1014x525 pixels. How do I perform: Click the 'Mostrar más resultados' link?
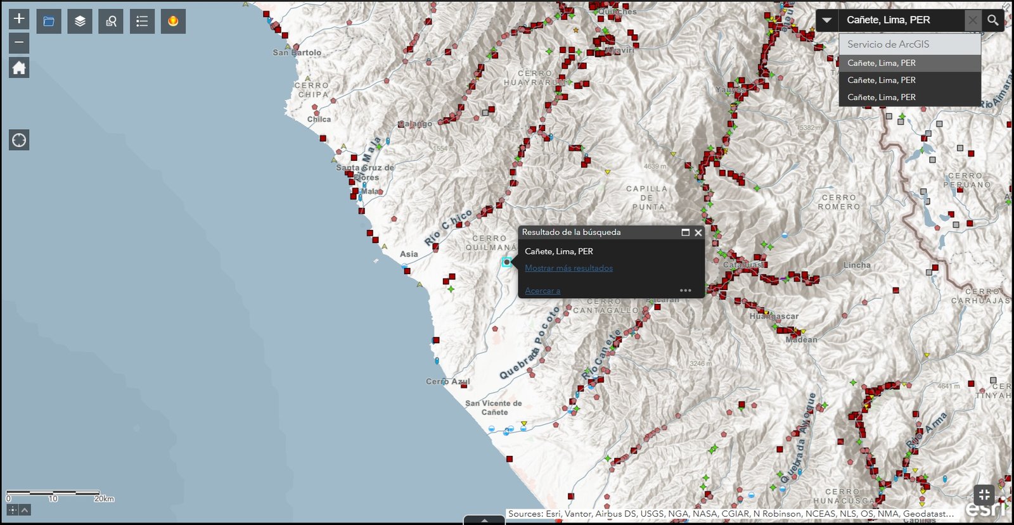568,269
